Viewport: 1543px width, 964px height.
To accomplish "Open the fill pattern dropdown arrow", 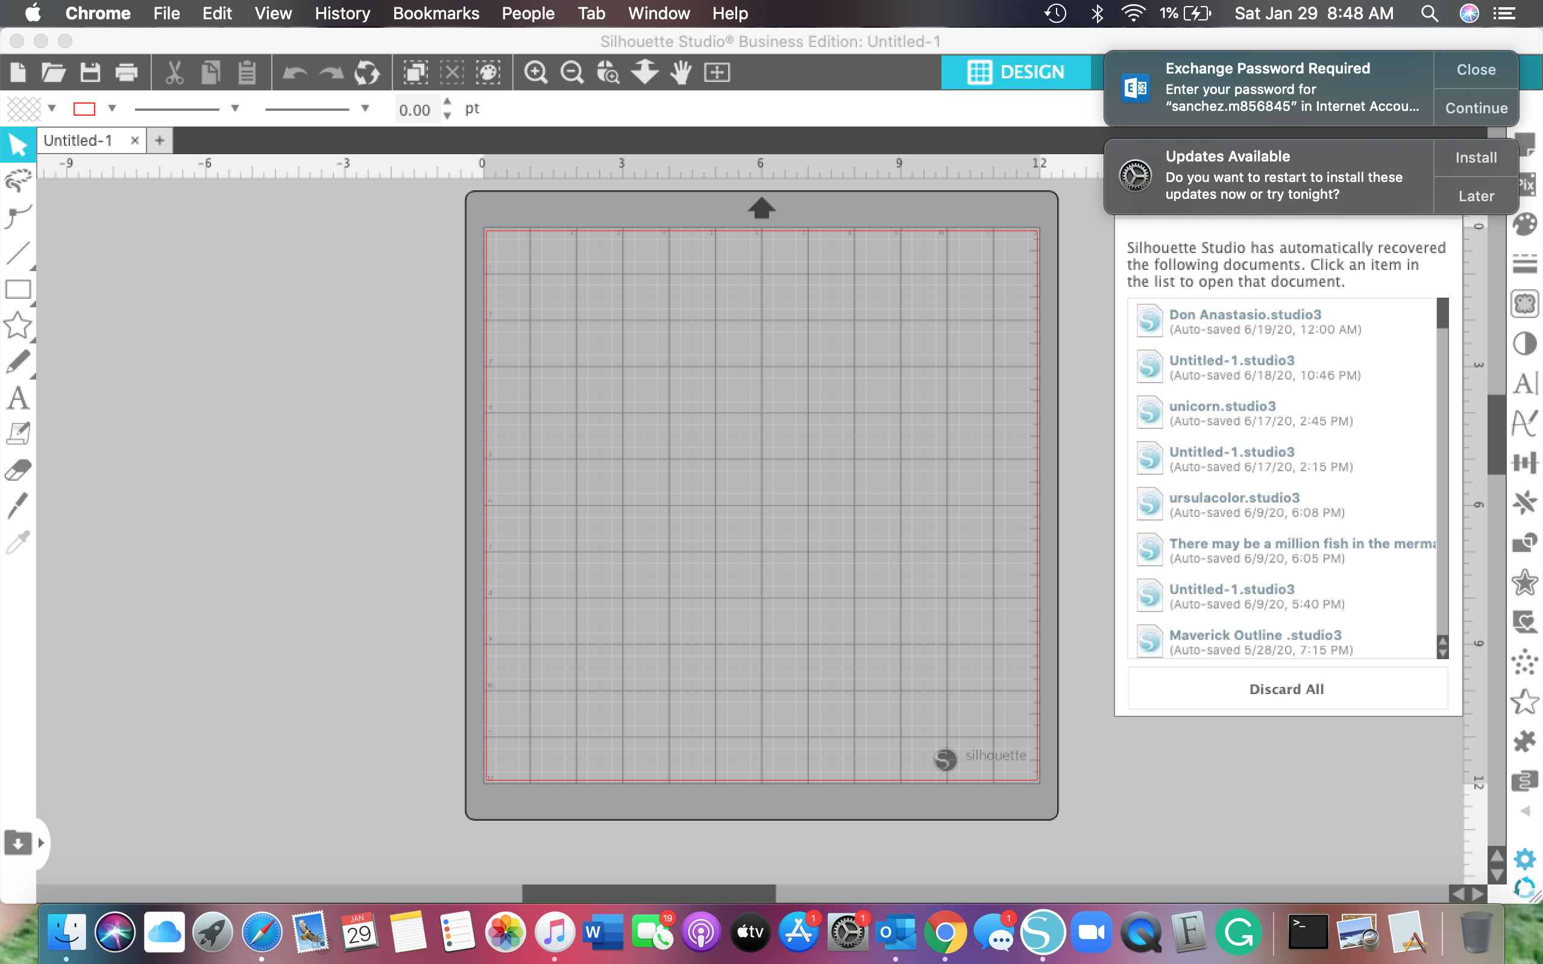I will click(x=52, y=108).
